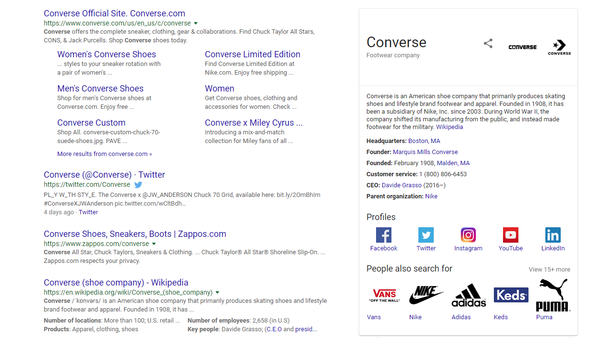
Task: Expand the dropdown arrow next to zappos.com URL
Action: (x=154, y=244)
